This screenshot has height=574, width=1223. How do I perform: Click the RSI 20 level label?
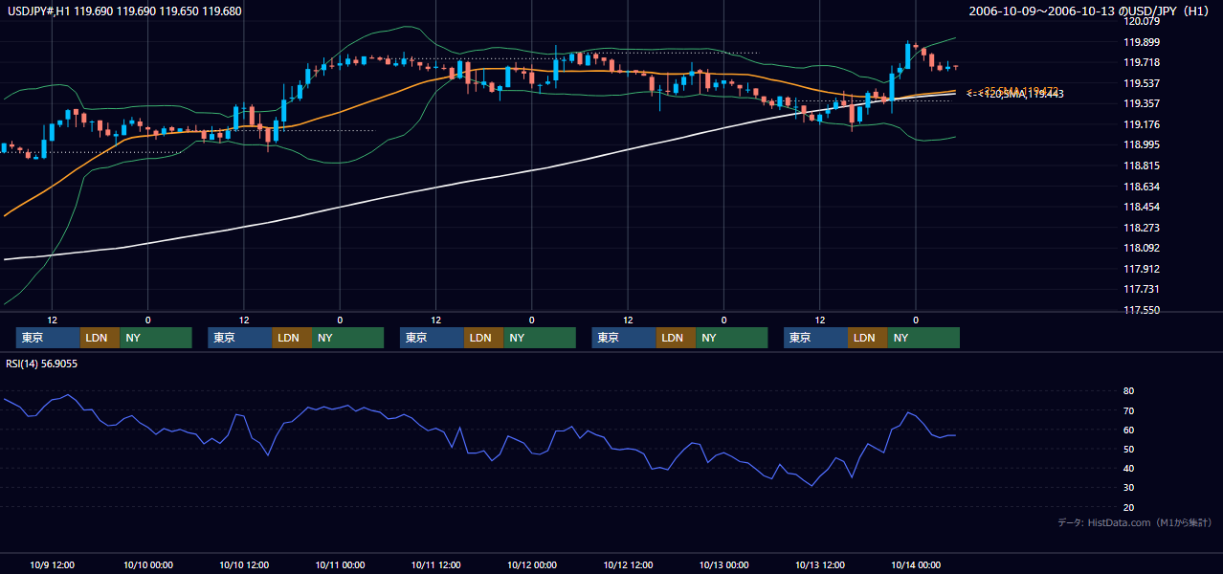click(x=1128, y=507)
